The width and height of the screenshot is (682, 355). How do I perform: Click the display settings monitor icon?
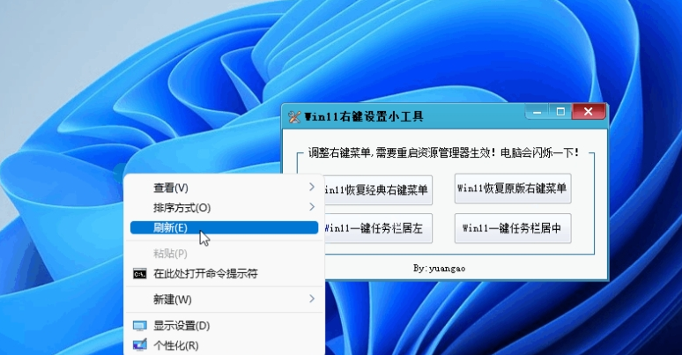click(x=139, y=326)
